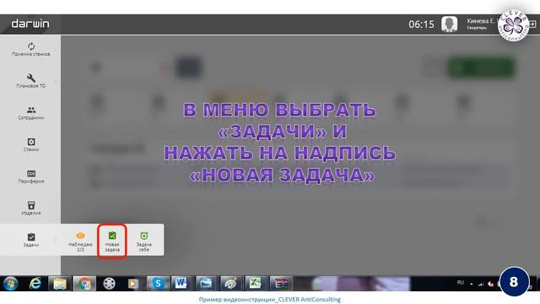
Task: Expand arrow next to Задачи
Action: (x=56, y=240)
